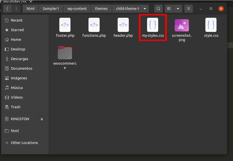
Task: Open Música in the sidebar
Action: tap(25, 88)
